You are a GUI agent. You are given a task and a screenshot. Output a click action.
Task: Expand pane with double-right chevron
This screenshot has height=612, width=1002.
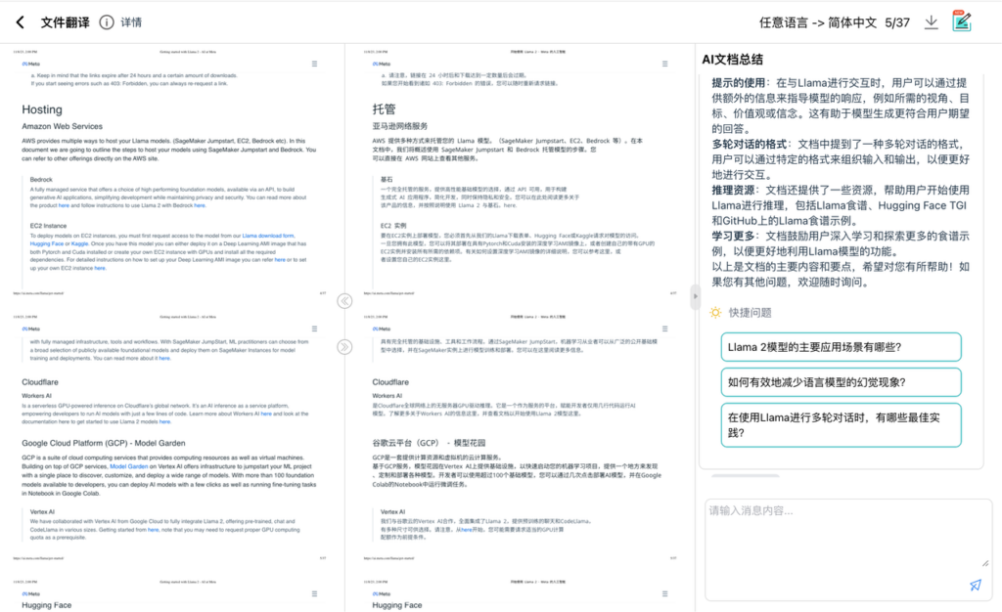click(x=344, y=346)
